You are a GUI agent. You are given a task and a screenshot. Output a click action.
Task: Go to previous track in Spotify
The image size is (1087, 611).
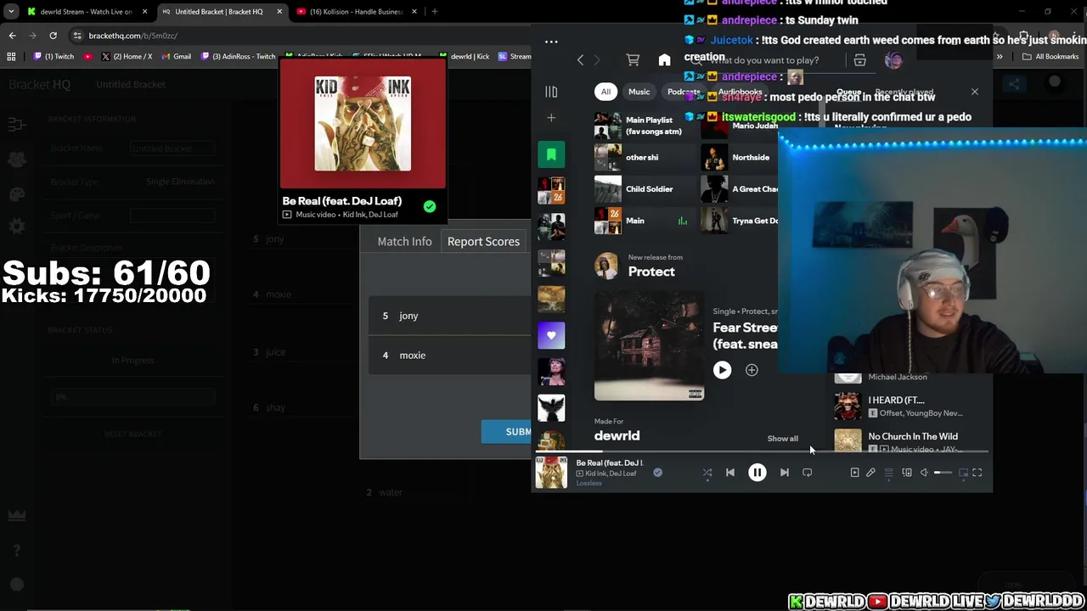coord(730,473)
